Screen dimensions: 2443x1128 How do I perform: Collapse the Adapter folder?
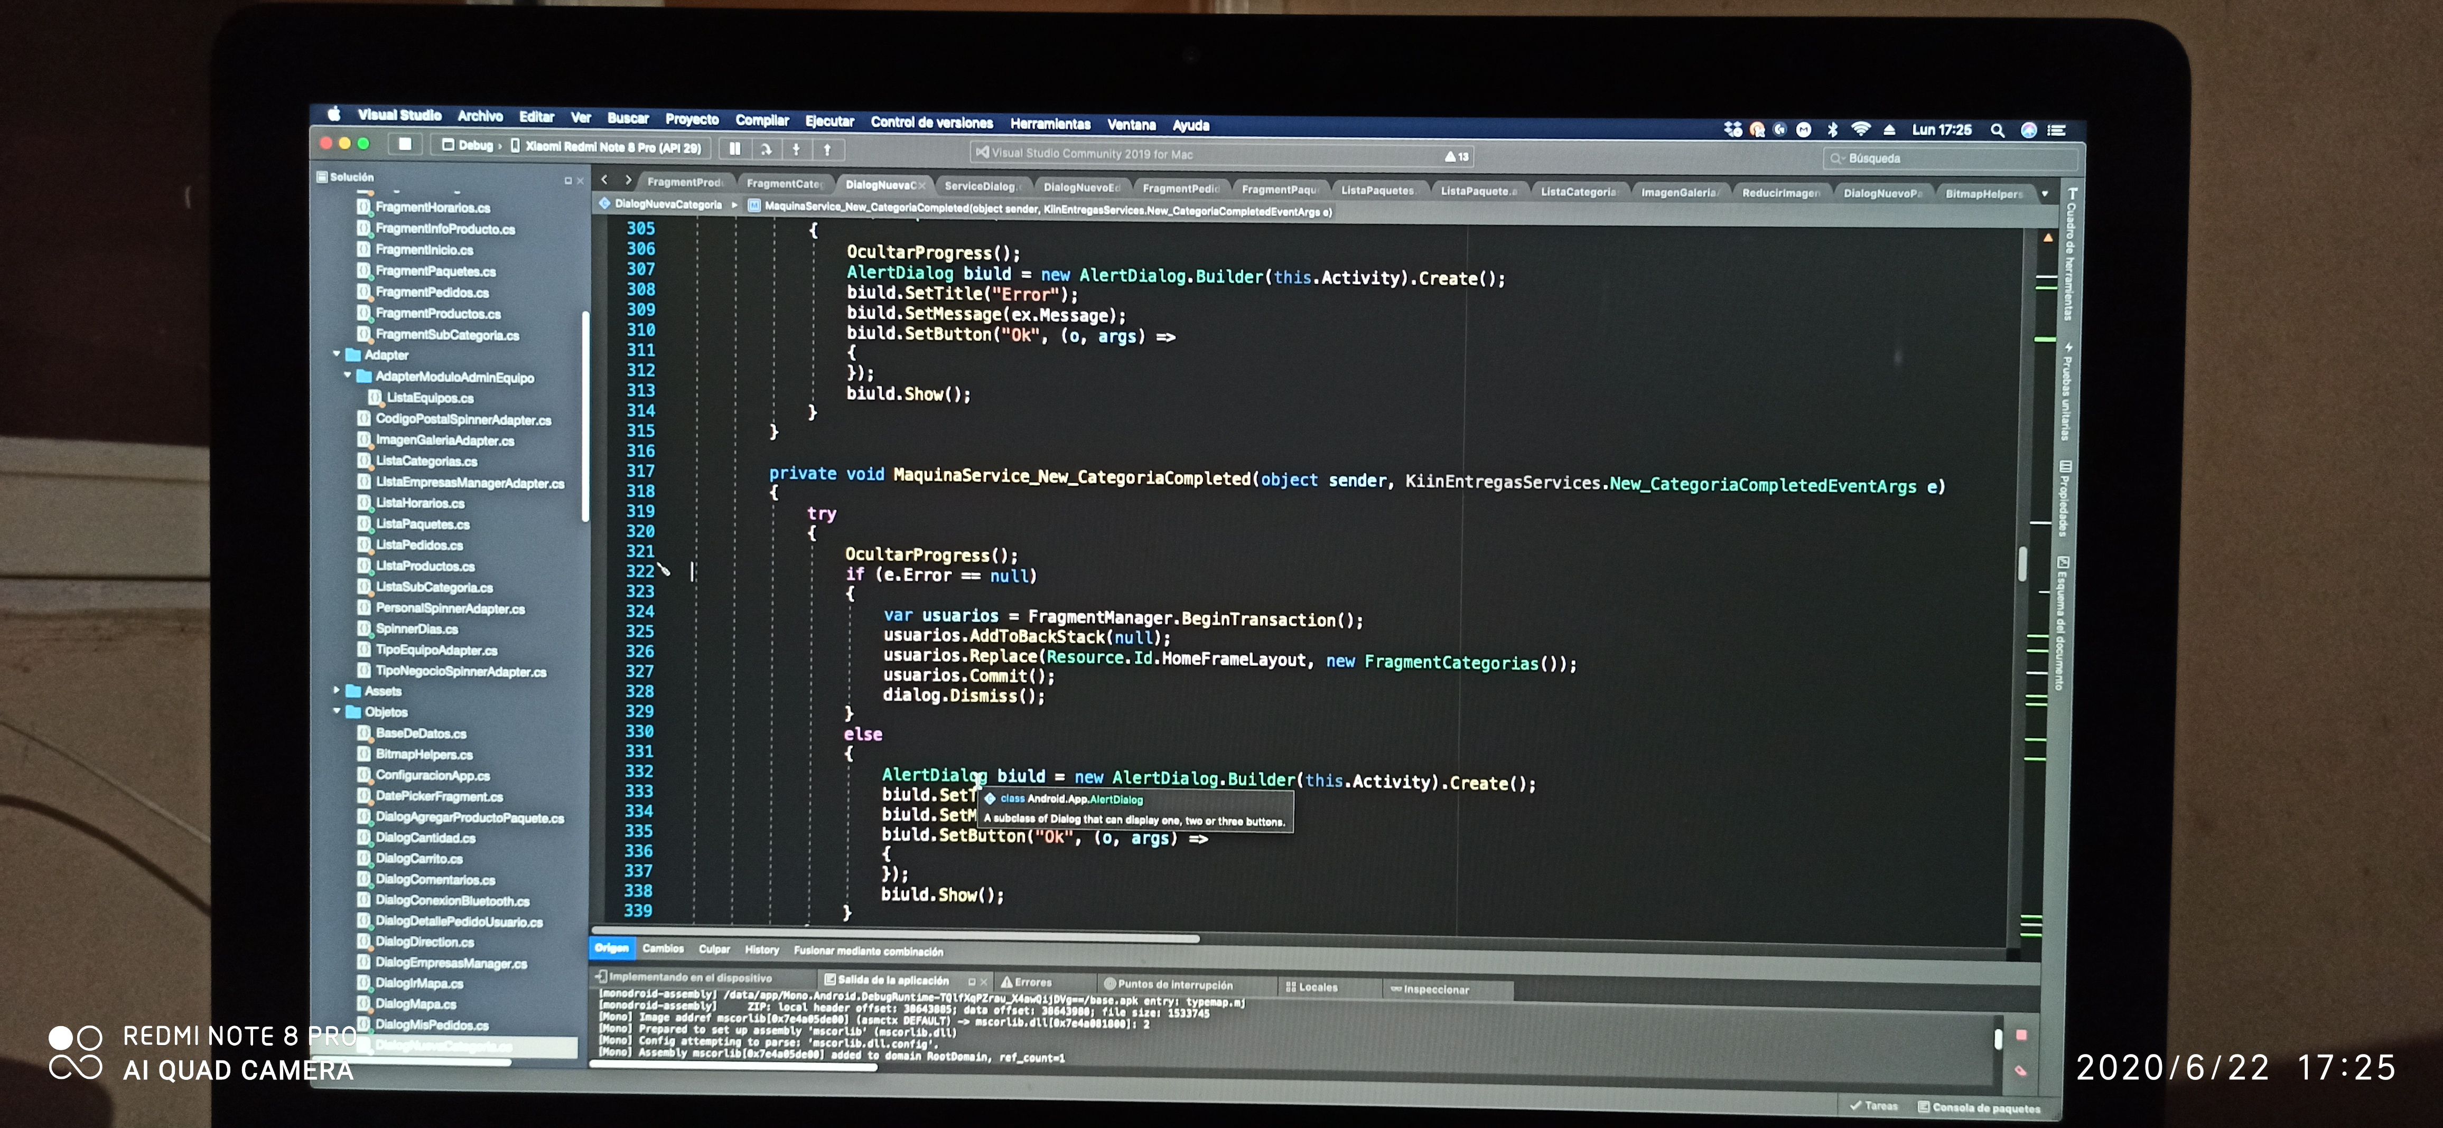tap(337, 354)
